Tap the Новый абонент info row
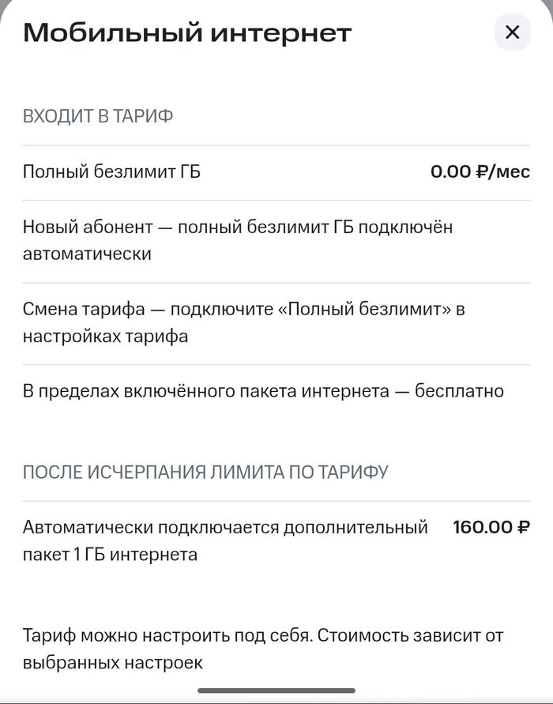Image resolution: width=553 pixels, height=704 pixels. [237, 240]
